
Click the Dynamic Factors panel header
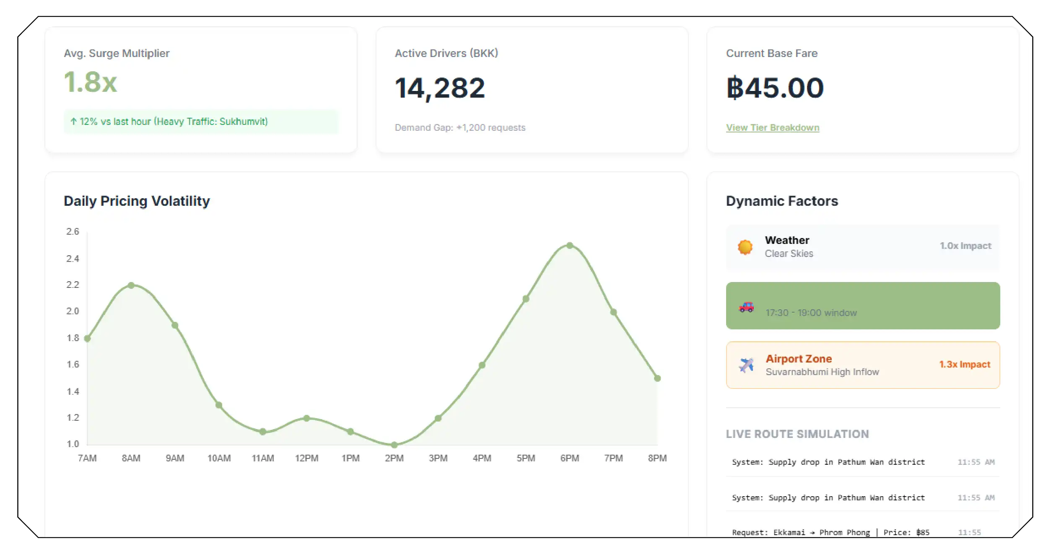click(782, 200)
